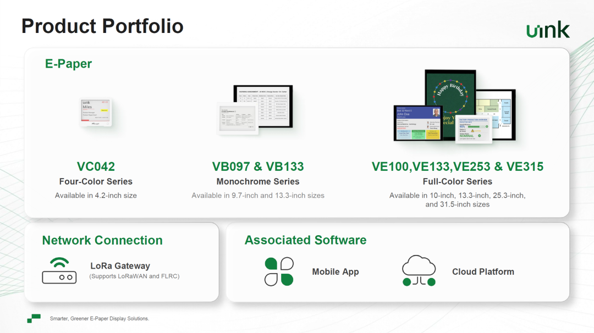Click the LoRa Gateway router icon

[59, 270]
